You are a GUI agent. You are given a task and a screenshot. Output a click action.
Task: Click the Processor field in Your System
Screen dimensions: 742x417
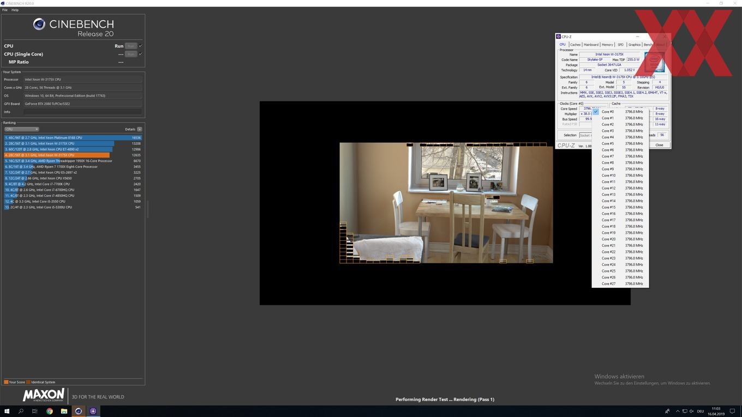pos(83,80)
